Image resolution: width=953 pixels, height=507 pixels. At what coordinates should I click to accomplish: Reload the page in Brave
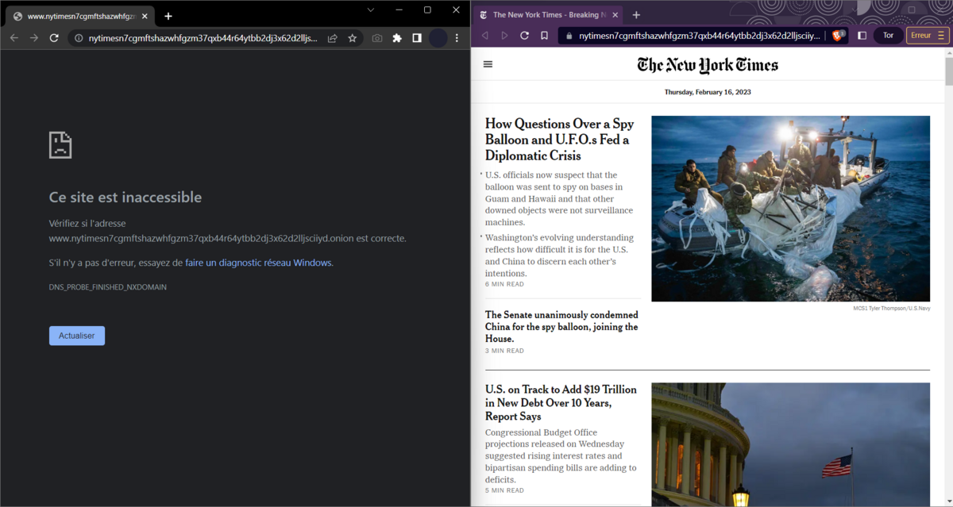pos(524,36)
